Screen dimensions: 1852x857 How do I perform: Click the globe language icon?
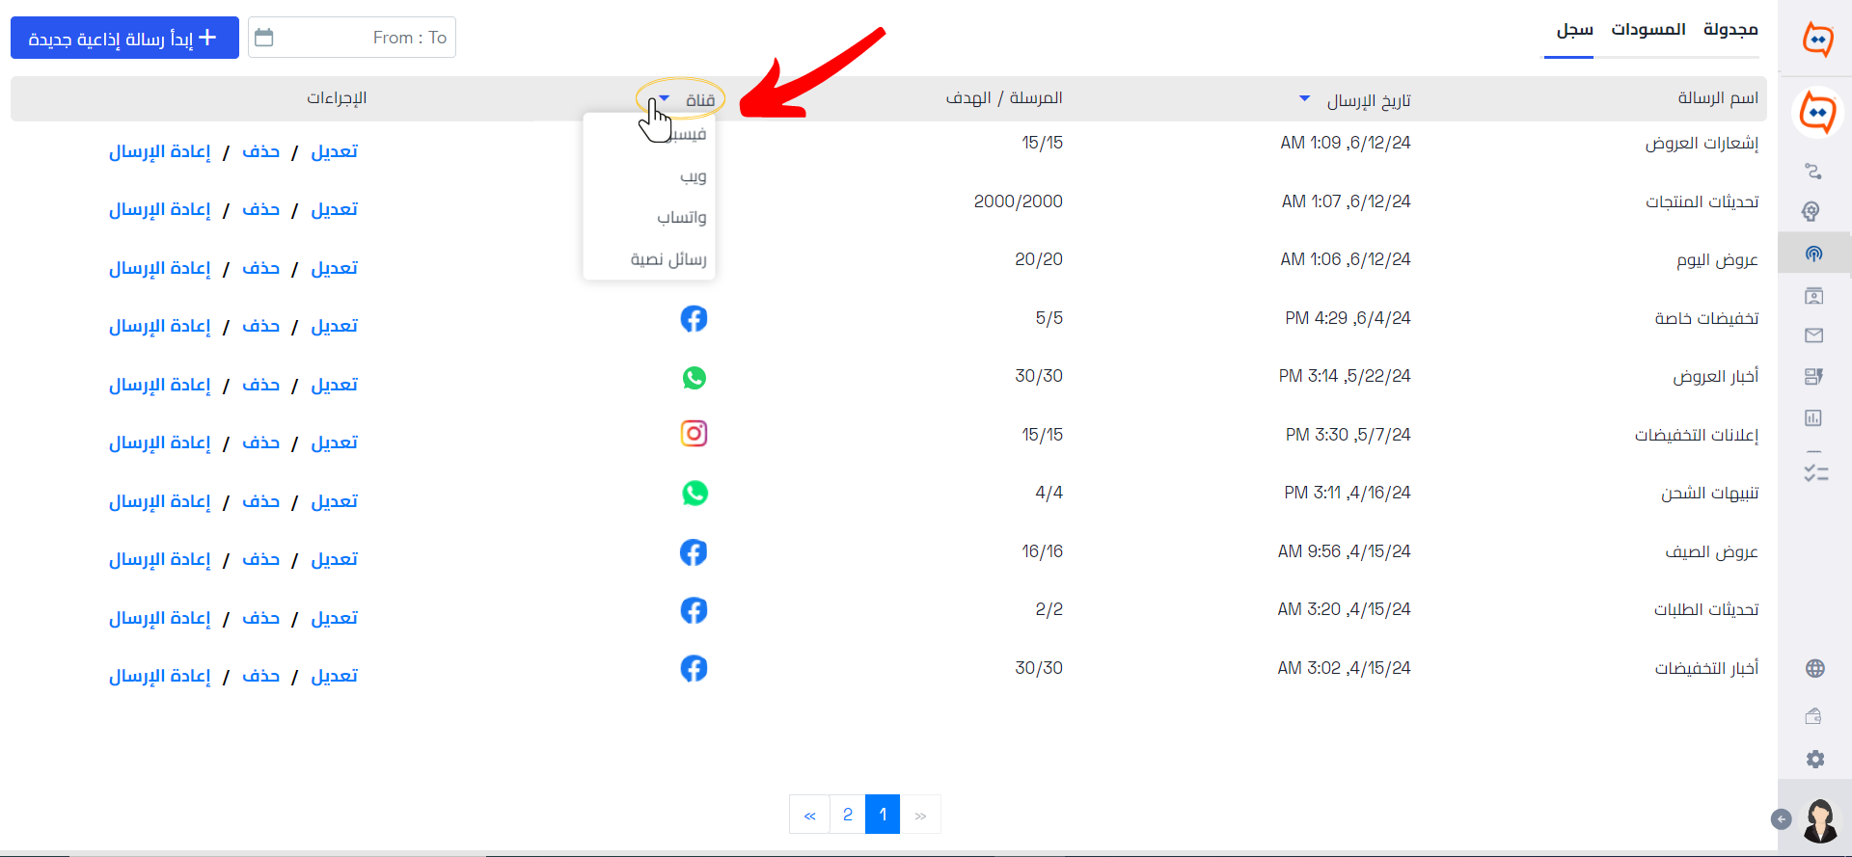coord(1815,668)
